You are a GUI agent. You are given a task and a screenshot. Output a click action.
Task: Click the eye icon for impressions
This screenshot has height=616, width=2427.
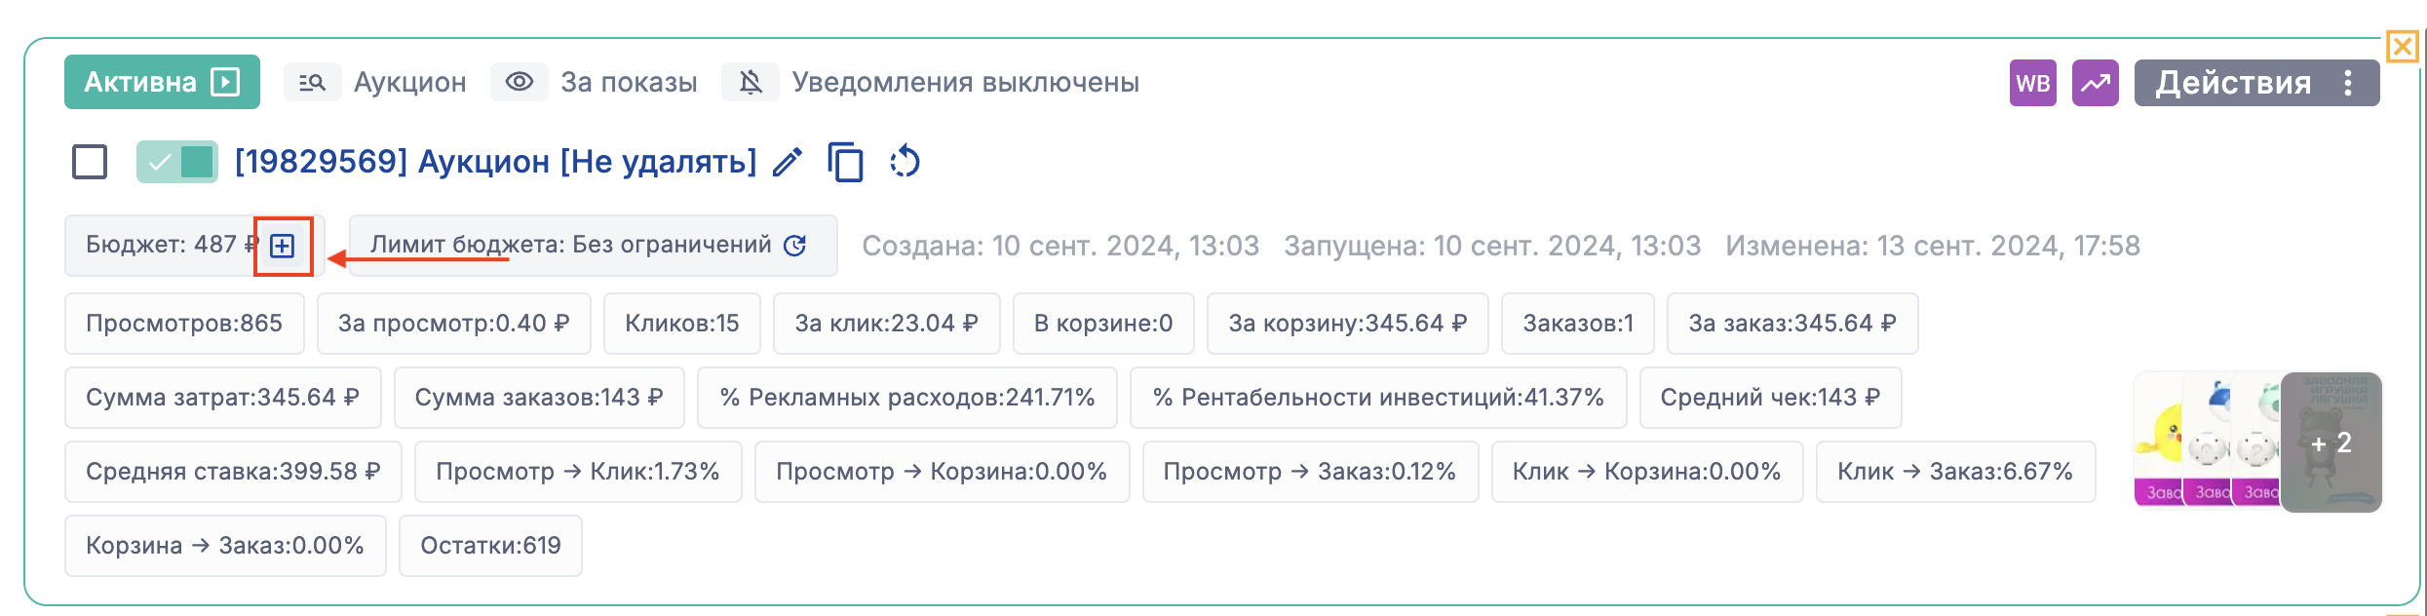point(519,83)
